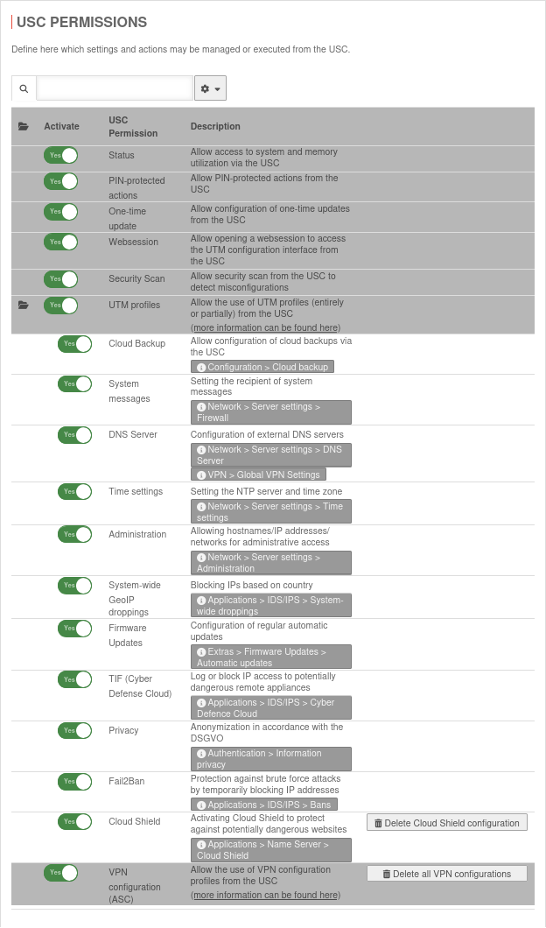Open the VPN > Global VPN Settings badge
This screenshot has height=928, width=546.
[x=258, y=475]
